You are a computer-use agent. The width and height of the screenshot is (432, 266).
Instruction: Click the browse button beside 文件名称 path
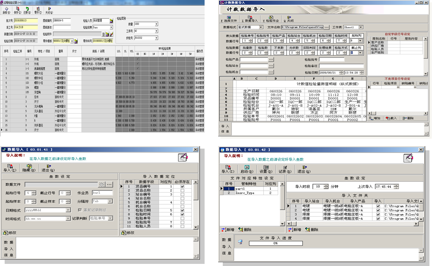[x=326, y=27]
